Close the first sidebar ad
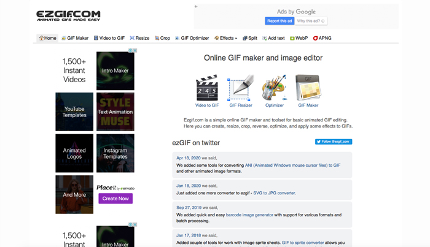 [135, 50]
